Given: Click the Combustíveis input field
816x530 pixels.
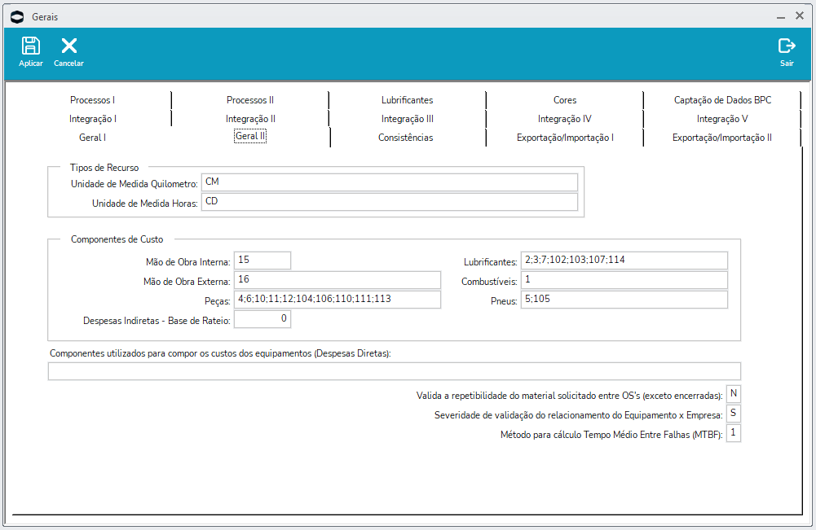Looking at the screenshot, I should [x=624, y=280].
